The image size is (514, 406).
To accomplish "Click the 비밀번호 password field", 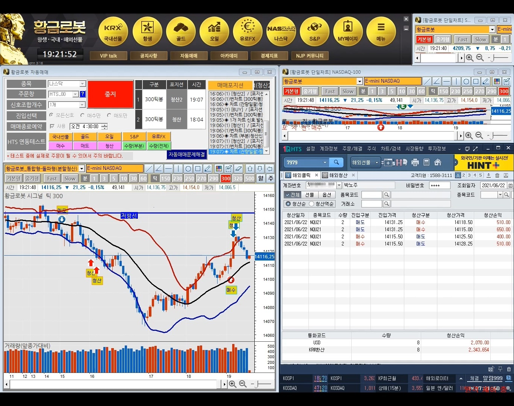I will pos(439,185).
